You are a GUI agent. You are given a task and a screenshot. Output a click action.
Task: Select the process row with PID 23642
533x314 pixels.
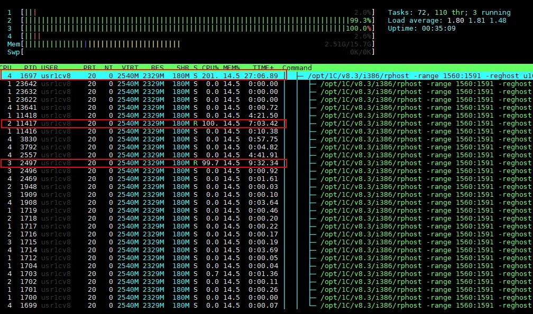[x=266, y=84]
